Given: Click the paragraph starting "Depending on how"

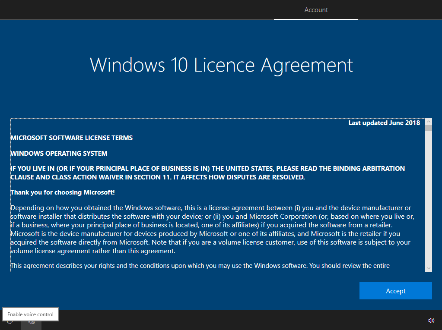Looking at the screenshot, I should pyautogui.click(x=213, y=229).
